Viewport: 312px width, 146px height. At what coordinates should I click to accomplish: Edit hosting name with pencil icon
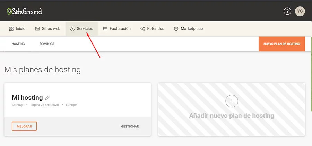pos(47,98)
